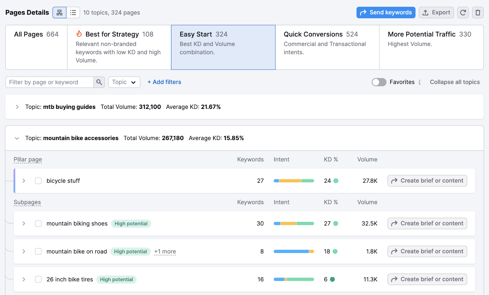The height and width of the screenshot is (295, 489).
Task: Select the mountain biking shoes checkbox
Action: coord(38,223)
